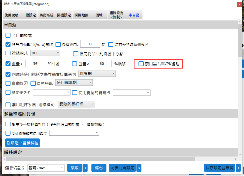Image resolution: width=244 pixels, height=176 pixels.
Task: Enable 沒有怪物時隨機移動
Action: click(111, 45)
